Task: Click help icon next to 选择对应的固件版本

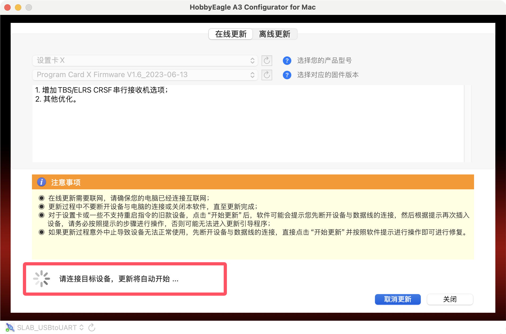Action: click(x=287, y=75)
